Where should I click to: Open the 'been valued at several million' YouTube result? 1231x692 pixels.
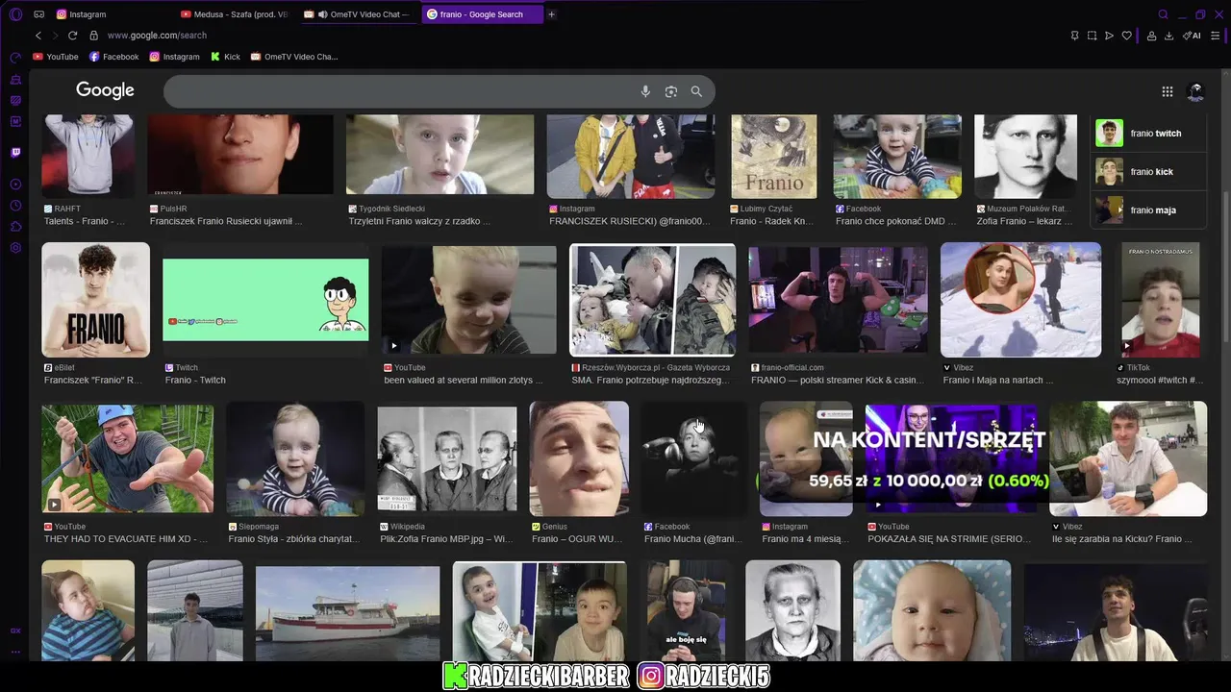[468, 300]
